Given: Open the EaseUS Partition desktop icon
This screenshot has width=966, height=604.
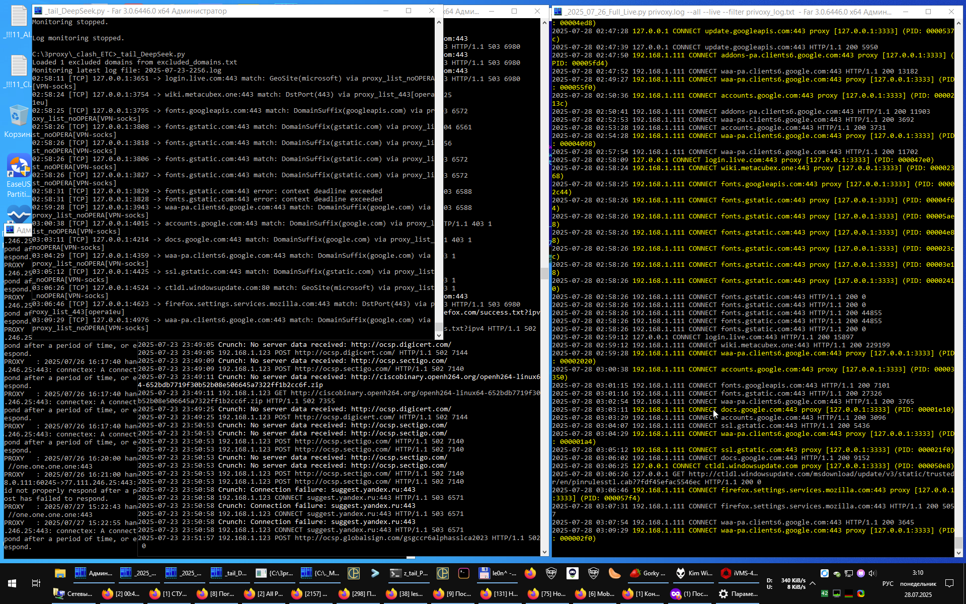Looking at the screenshot, I should pyautogui.click(x=18, y=176).
